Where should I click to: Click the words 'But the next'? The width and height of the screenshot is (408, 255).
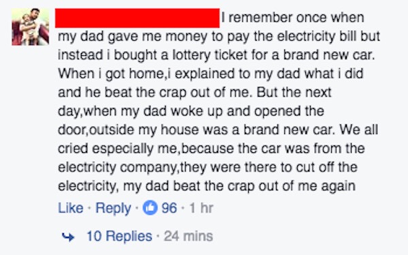click(x=294, y=92)
